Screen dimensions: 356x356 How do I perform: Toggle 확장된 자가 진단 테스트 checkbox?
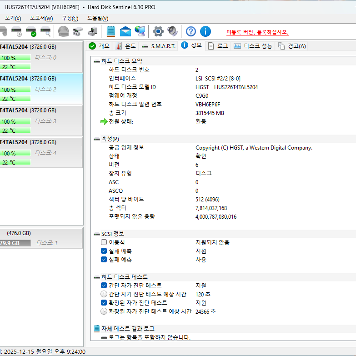point(104,303)
